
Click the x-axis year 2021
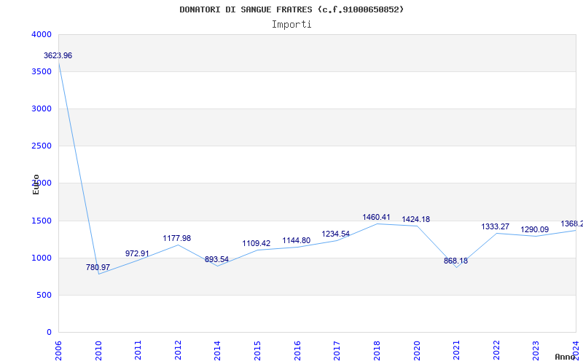click(457, 351)
